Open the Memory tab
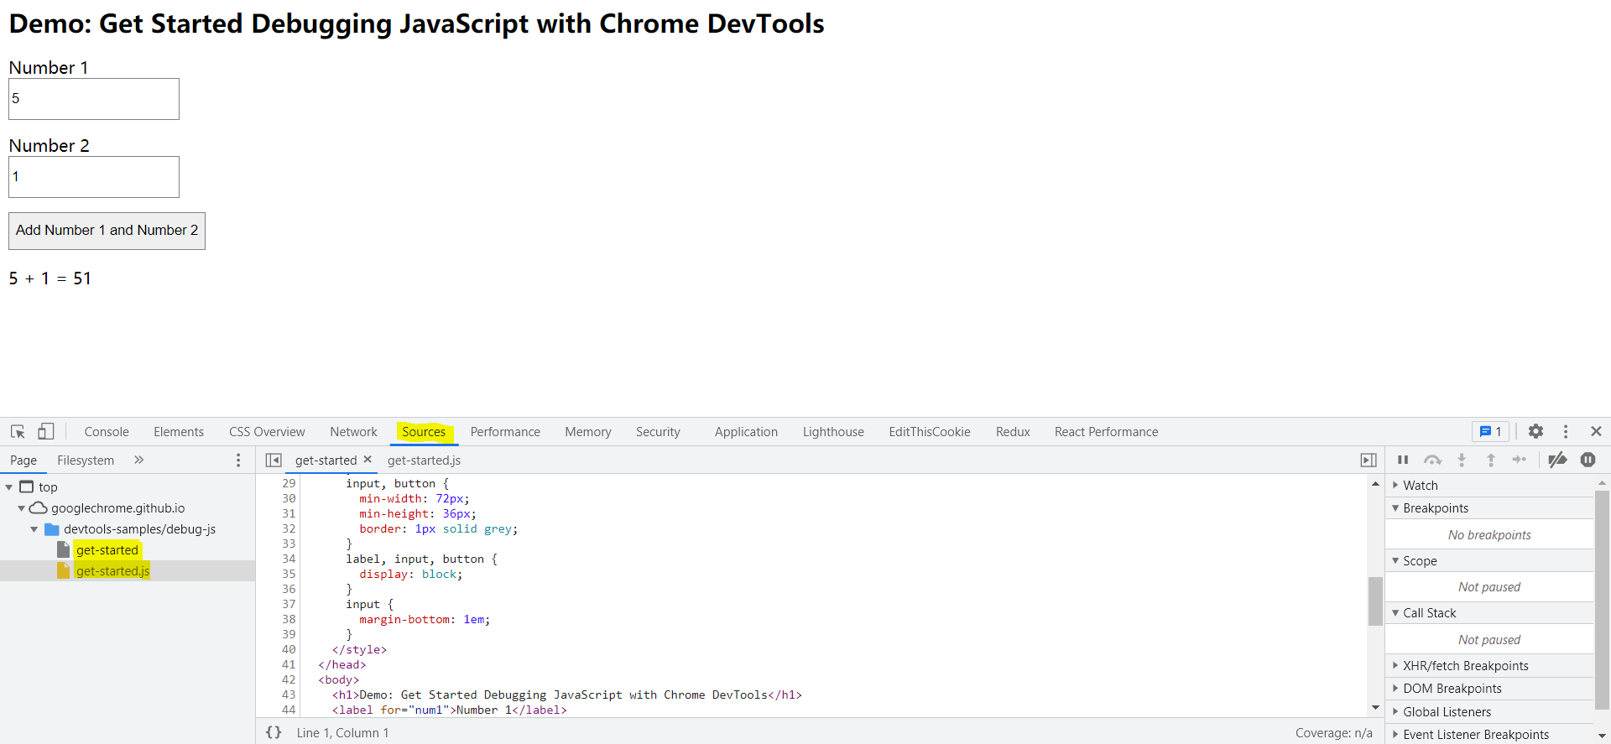Screen dimensions: 1611x744 (588, 432)
